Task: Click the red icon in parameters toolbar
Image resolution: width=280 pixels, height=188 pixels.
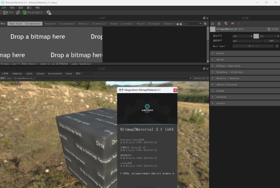Action: pyautogui.click(x=239, y=24)
